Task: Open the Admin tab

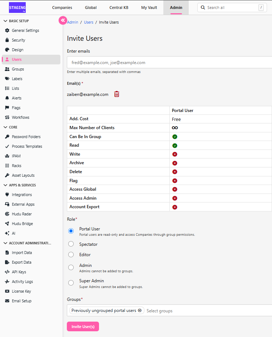Action: point(176,8)
